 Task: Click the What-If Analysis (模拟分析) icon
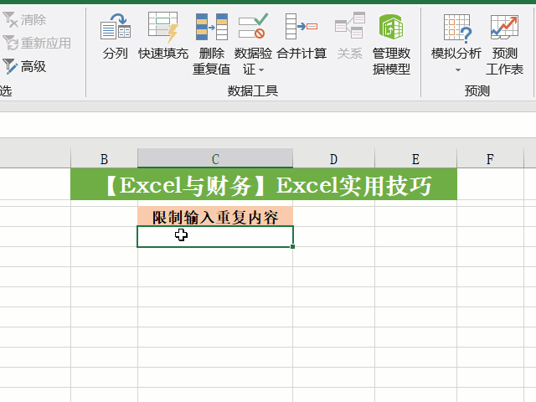coord(456,27)
